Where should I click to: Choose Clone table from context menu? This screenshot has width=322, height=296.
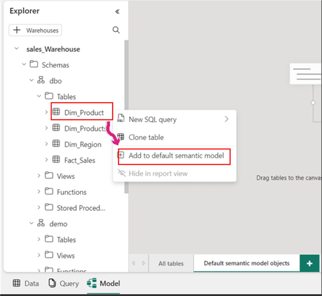coord(174,137)
